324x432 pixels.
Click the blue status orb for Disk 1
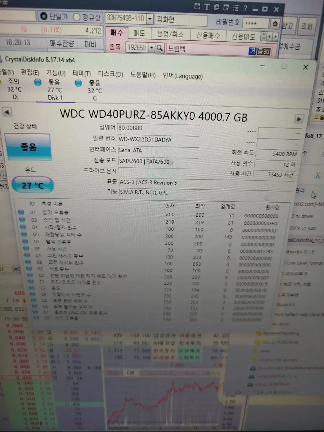38,83
